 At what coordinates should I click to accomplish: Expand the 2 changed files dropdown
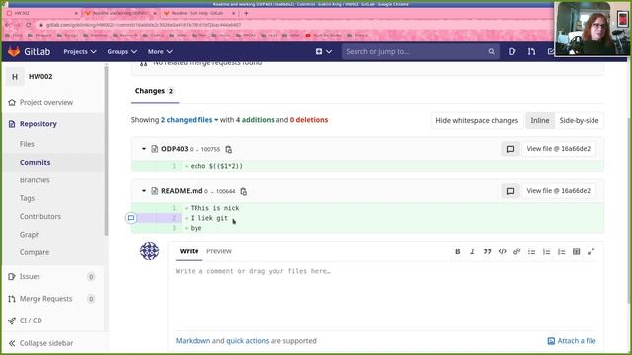190,120
